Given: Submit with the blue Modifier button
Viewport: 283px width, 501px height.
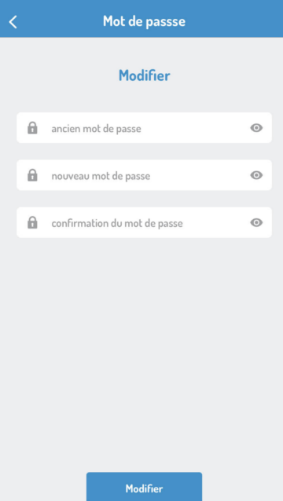Looking at the screenshot, I should (x=144, y=487).
